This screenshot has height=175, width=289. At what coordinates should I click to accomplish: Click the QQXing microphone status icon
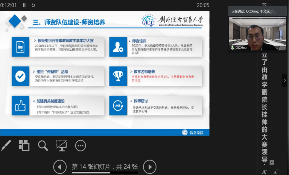pos(232,48)
